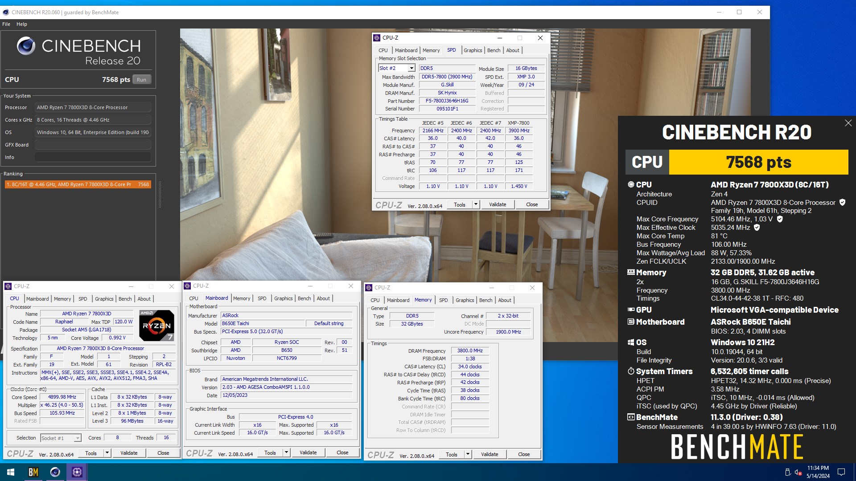Select Mainboard tab in CPU-Z CPU window
The image size is (856, 481).
pyautogui.click(x=37, y=299)
